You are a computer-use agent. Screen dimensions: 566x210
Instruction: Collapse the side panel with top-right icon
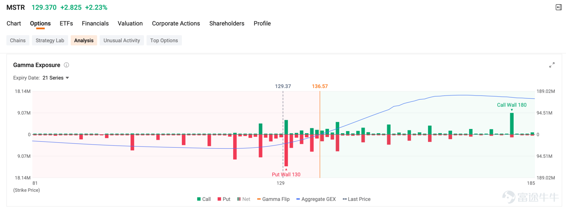559,7
